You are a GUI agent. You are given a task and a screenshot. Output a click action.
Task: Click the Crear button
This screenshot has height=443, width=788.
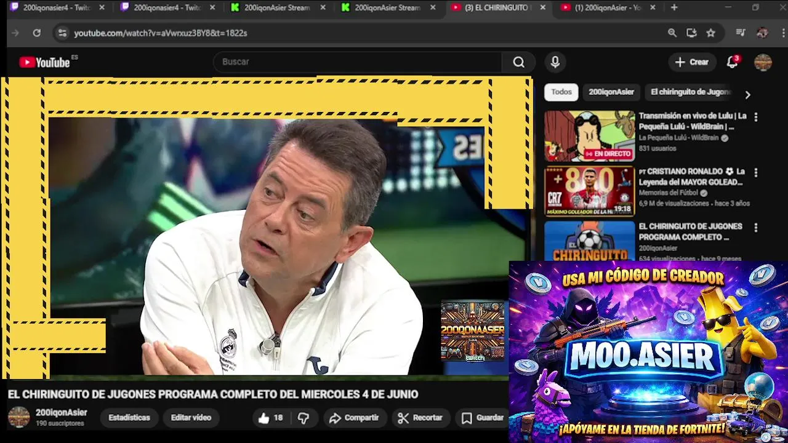[691, 62]
